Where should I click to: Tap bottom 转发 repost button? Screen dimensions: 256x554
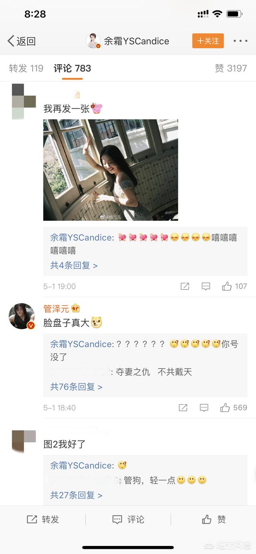coord(43,519)
